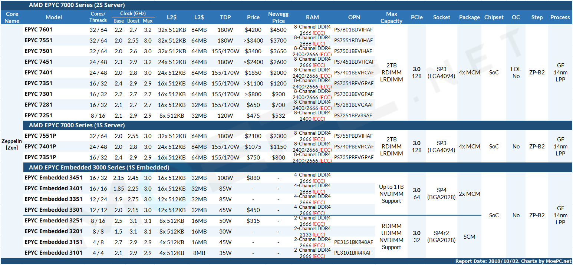Click the 2x MCM package cell
Image resolution: width=573 pixels, height=265 pixels.
pyautogui.click(x=469, y=194)
